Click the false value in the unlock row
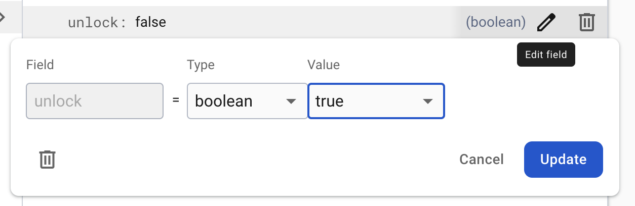Image resolution: width=635 pixels, height=206 pixels. click(150, 22)
